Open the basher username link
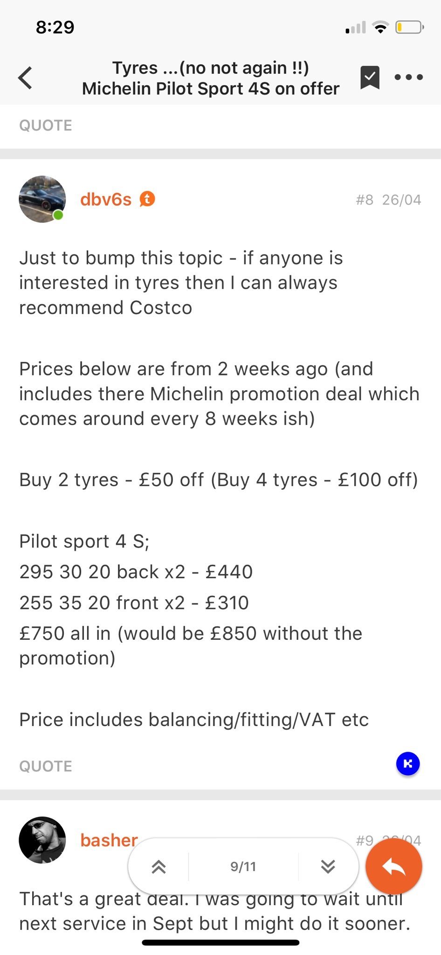Viewport: 441px width, 955px height. pos(109,840)
